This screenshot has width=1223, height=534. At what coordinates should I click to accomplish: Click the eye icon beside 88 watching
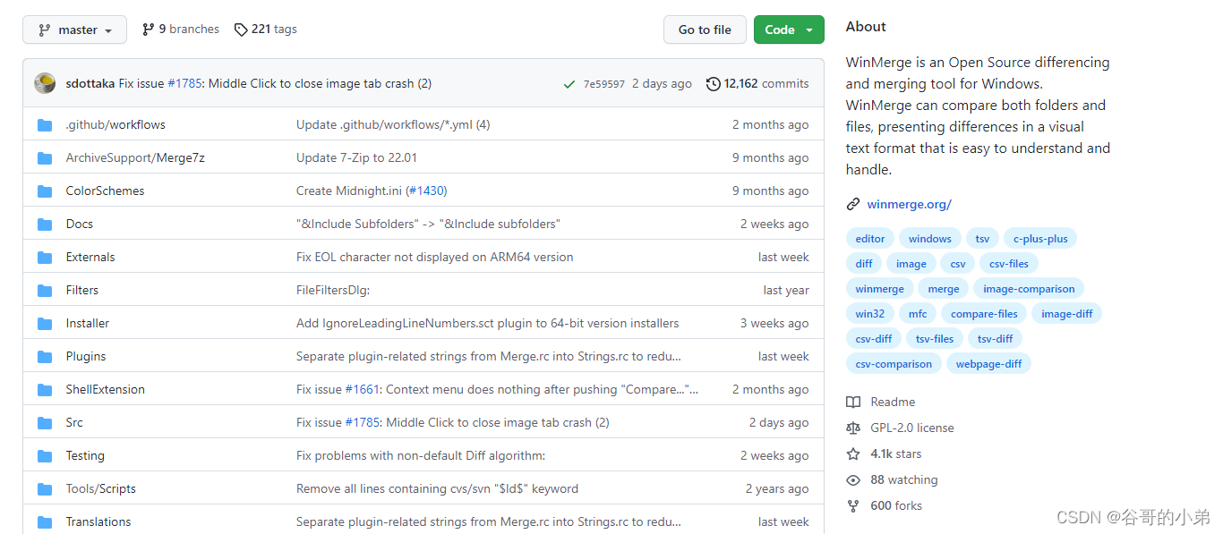(x=853, y=480)
